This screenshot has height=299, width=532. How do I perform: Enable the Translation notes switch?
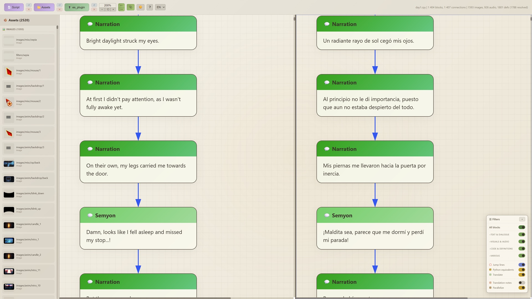[x=522, y=283]
